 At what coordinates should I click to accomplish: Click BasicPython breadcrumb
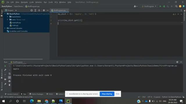[x=7, y=6]
